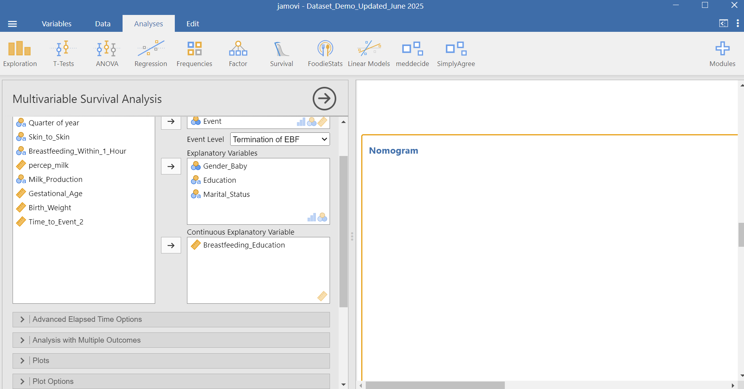Open the Exploration analyses menu

pos(20,54)
